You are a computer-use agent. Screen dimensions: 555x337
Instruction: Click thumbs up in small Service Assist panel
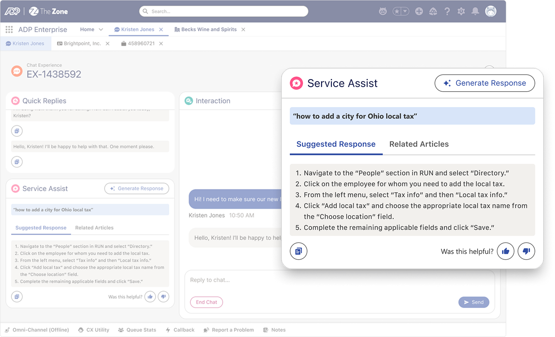150,296
